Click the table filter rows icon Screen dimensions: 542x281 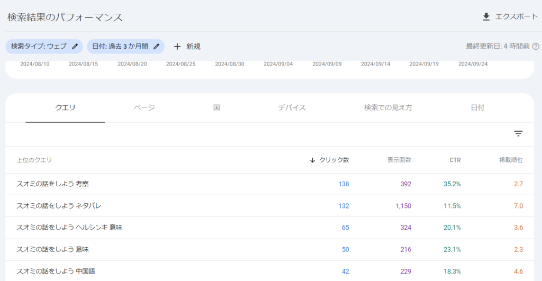(x=518, y=133)
